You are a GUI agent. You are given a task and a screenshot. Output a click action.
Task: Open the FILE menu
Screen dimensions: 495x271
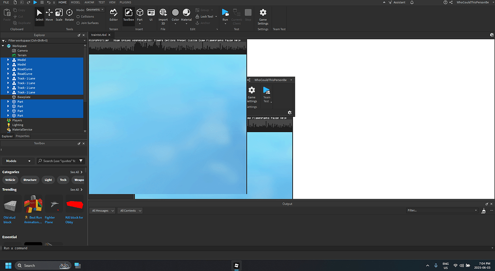(6, 2)
